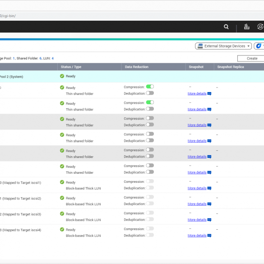
Task: Click the snapshot comment icon for iscsi4 LUN
Action: click(209, 236)
